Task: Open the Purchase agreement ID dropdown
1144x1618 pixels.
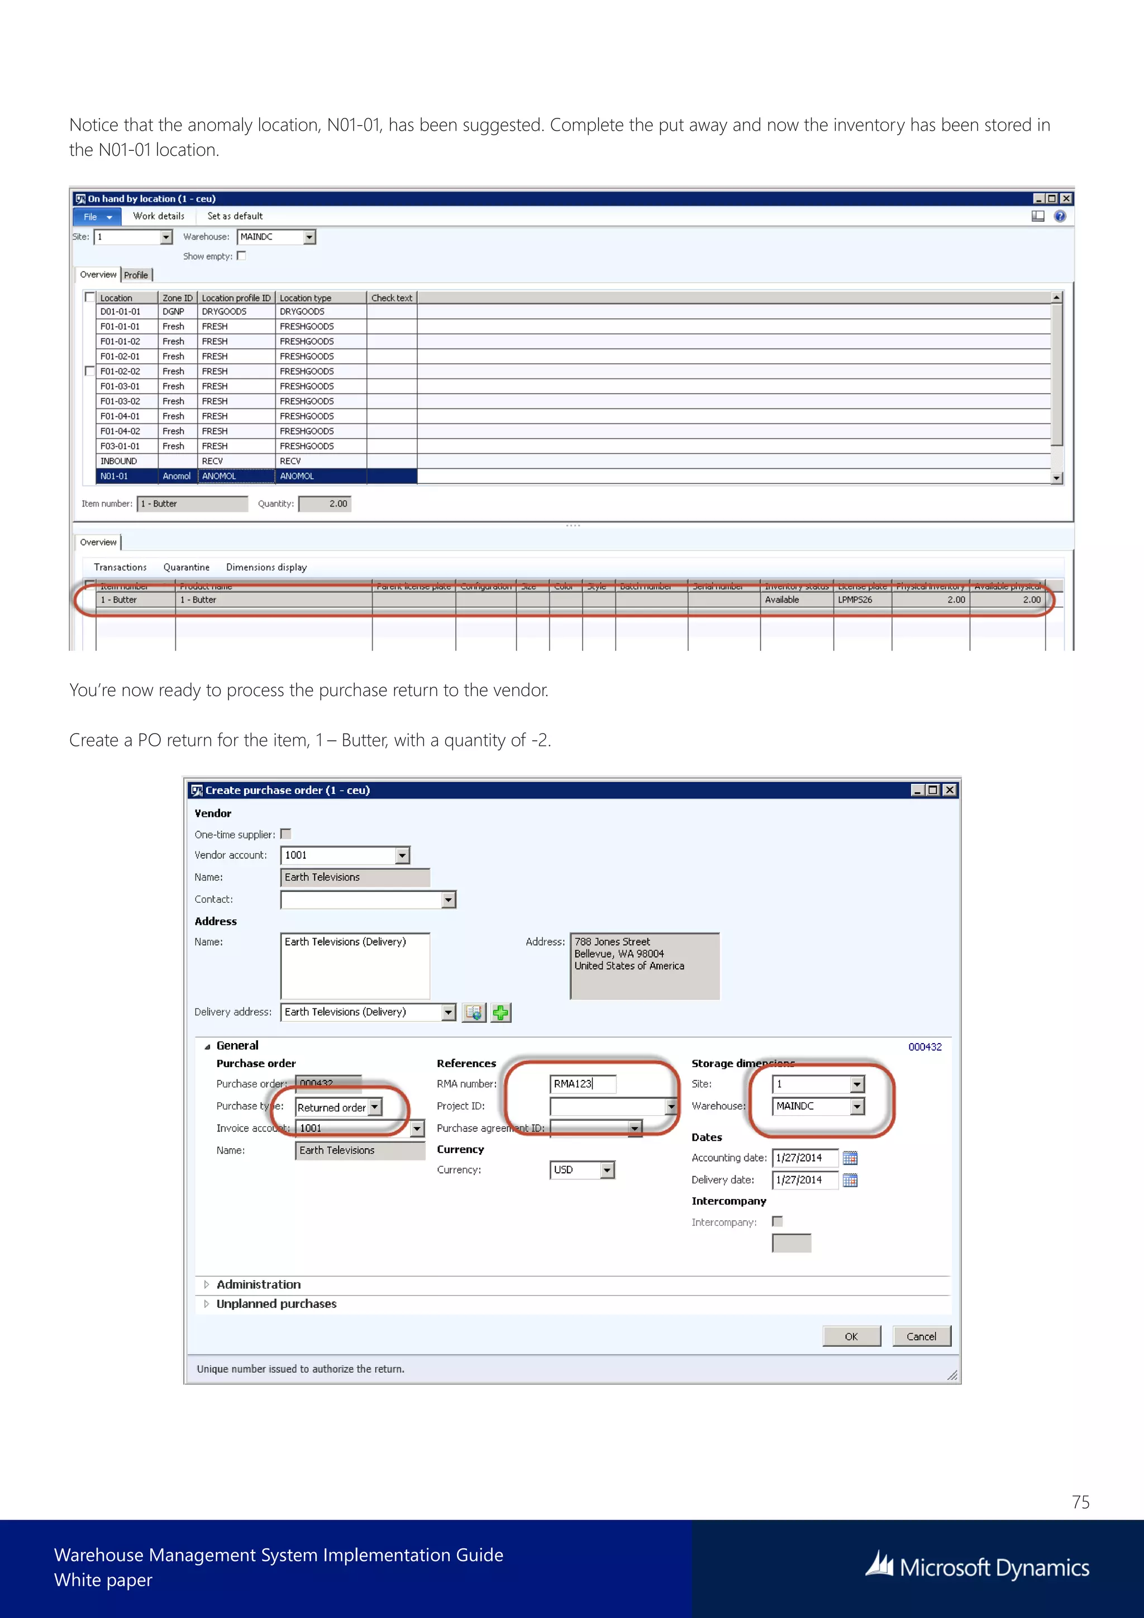Action: click(635, 1129)
